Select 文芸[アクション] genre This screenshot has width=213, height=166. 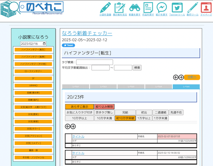point(33,136)
